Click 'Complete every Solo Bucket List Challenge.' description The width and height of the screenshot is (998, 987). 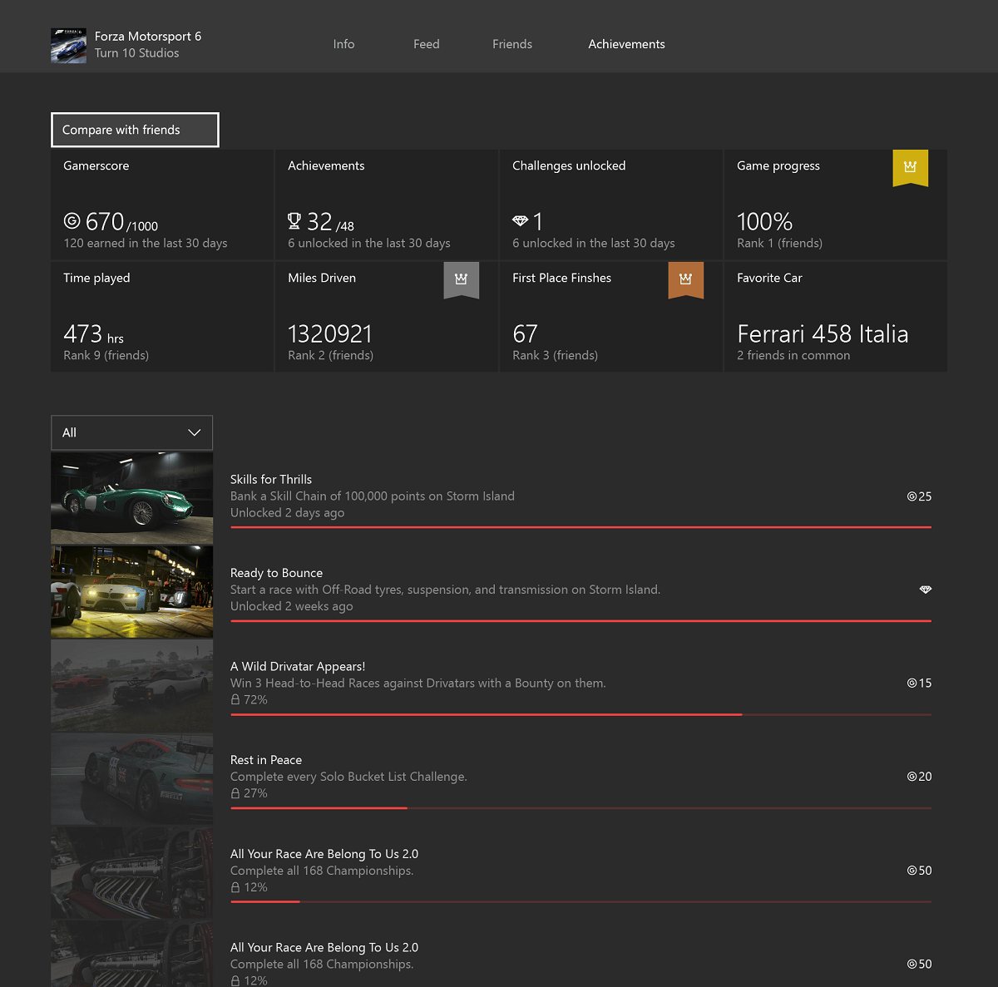pyautogui.click(x=348, y=777)
